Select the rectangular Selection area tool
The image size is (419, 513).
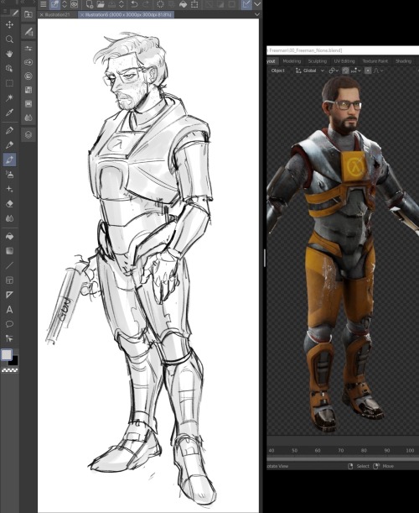[x=9, y=83]
